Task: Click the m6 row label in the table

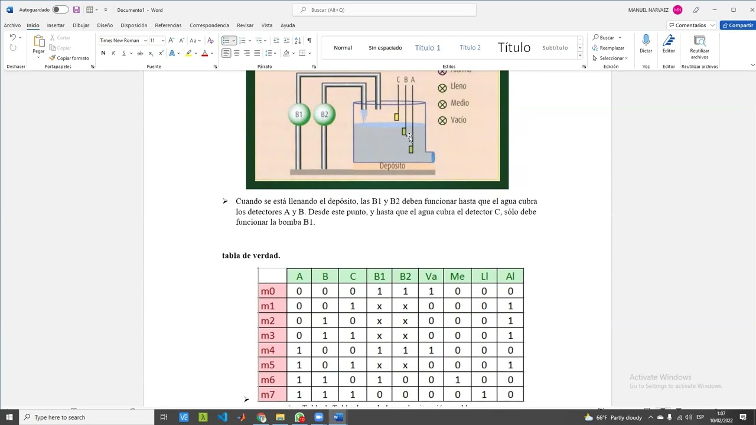Action: (x=268, y=380)
